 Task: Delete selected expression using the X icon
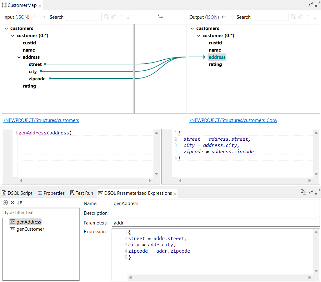click(x=12, y=203)
